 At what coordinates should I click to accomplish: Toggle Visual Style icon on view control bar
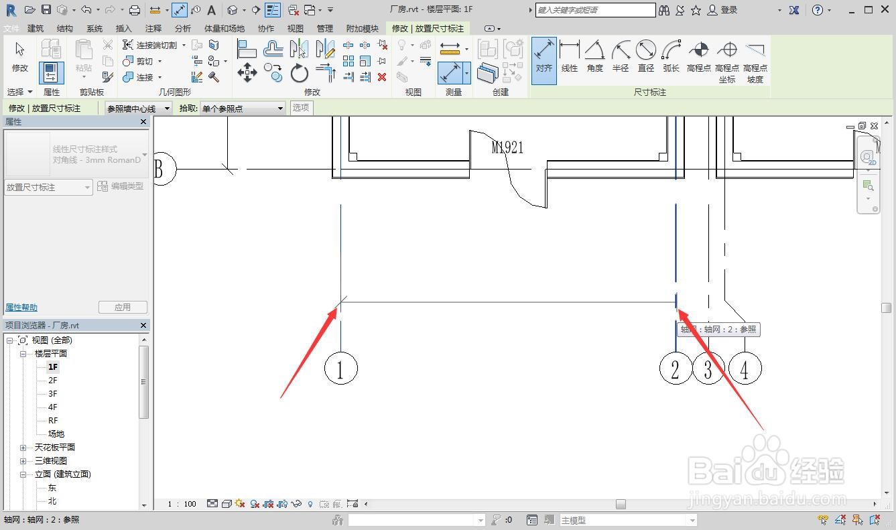[227, 504]
